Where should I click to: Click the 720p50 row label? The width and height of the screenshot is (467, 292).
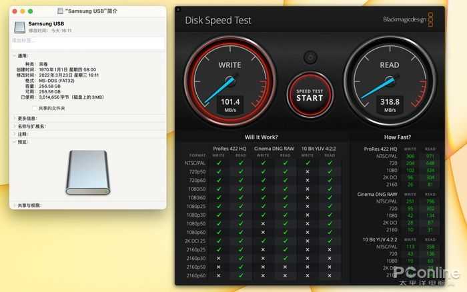point(197,172)
